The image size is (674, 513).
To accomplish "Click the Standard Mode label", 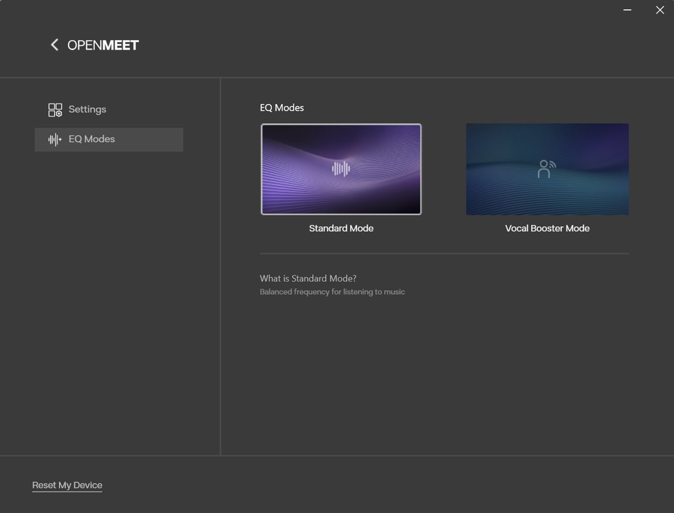I will [341, 229].
